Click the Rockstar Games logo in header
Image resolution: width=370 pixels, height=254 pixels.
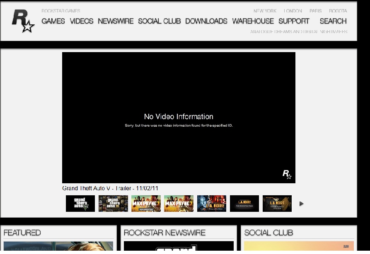click(23, 21)
